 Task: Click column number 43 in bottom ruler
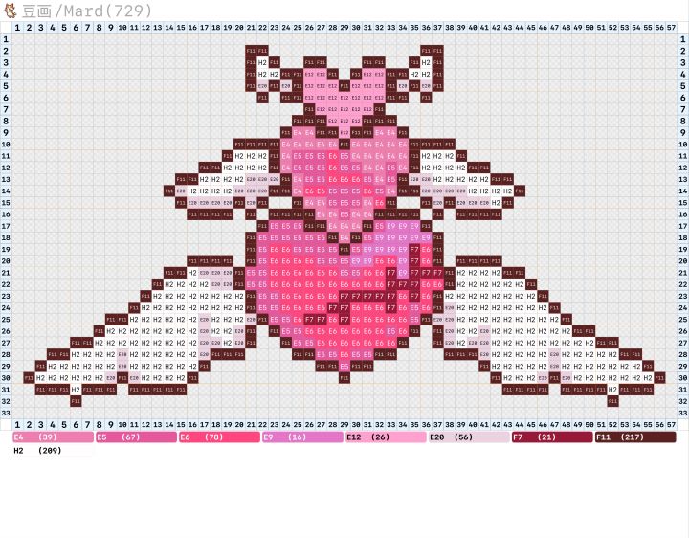pos(507,425)
